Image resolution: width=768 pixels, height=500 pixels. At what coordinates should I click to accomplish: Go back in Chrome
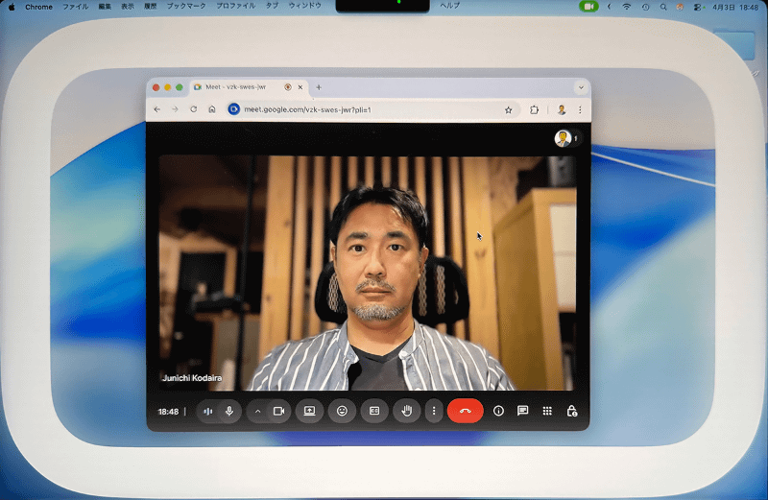pos(157,109)
